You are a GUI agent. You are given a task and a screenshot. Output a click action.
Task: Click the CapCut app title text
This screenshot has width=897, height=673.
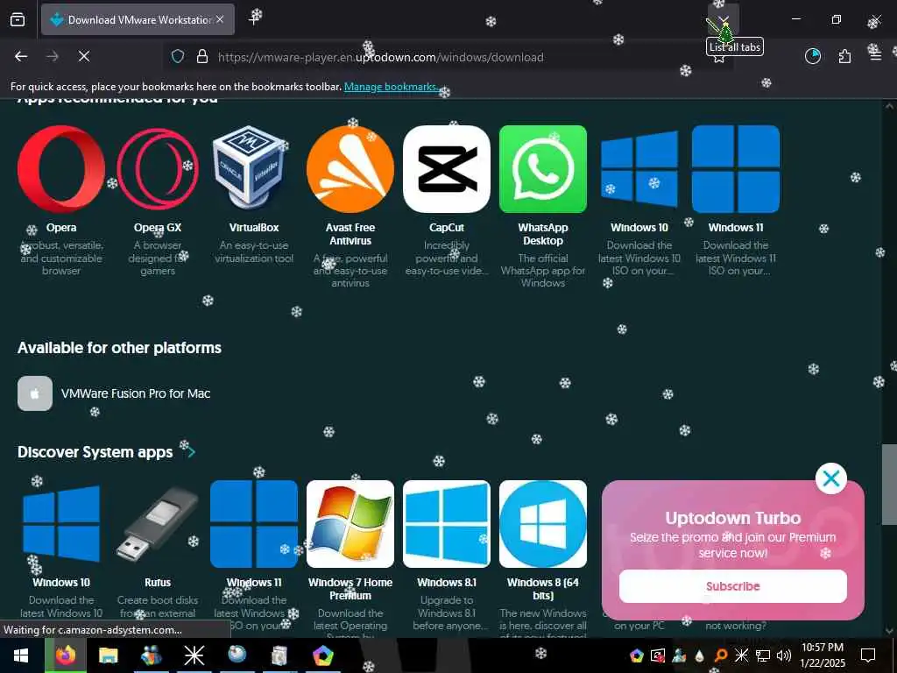click(447, 227)
